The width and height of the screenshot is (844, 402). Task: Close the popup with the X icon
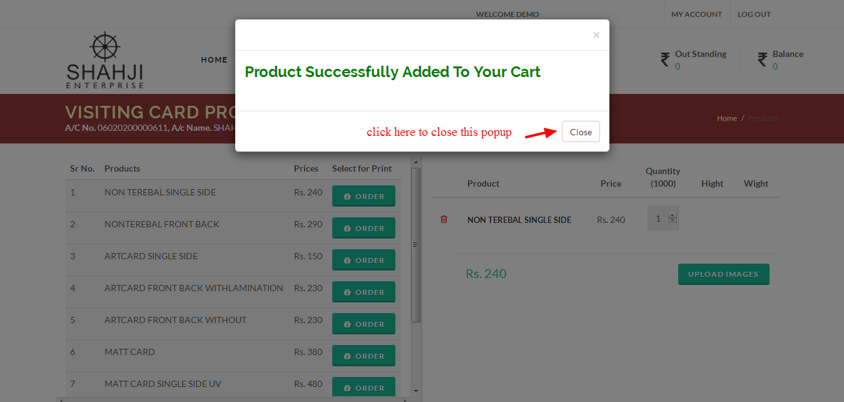pyautogui.click(x=596, y=35)
